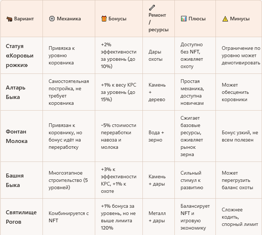
Task: Click the warning triangle icon by Минусы
Action: click(x=225, y=19)
